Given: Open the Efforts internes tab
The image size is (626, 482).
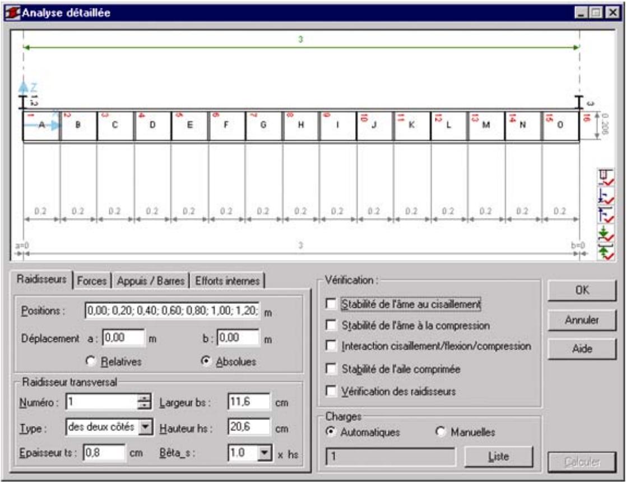Looking at the screenshot, I should (227, 281).
